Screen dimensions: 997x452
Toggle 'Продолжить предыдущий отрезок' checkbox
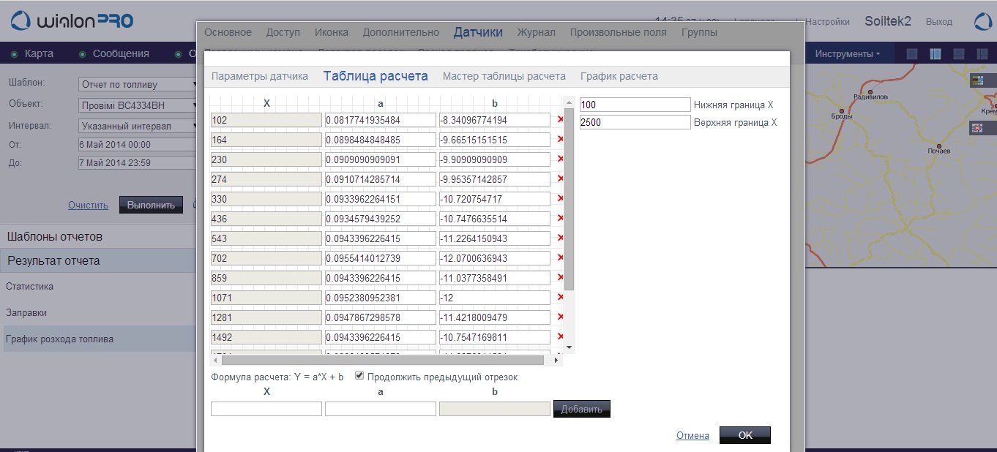[x=359, y=376]
